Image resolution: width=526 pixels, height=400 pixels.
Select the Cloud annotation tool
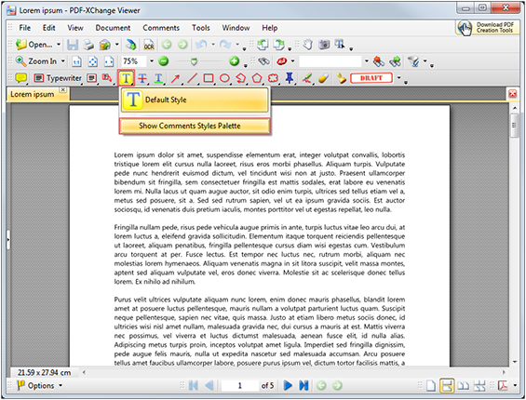[x=273, y=78]
